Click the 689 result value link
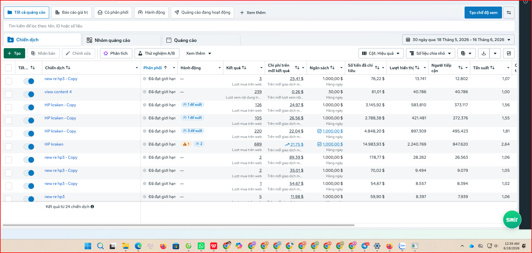This screenshot has height=253, width=532. click(x=258, y=144)
